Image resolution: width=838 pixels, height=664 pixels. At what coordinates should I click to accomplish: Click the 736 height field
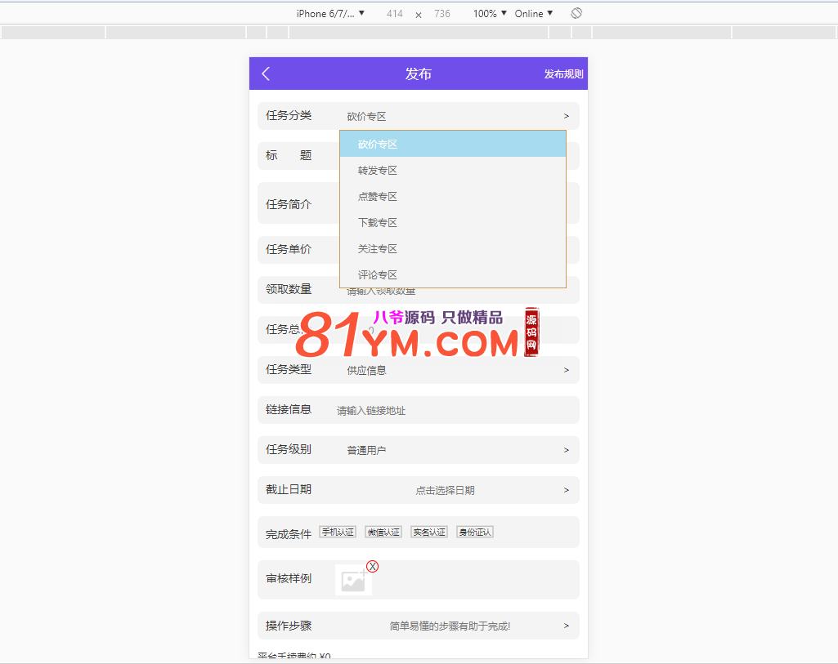point(442,13)
